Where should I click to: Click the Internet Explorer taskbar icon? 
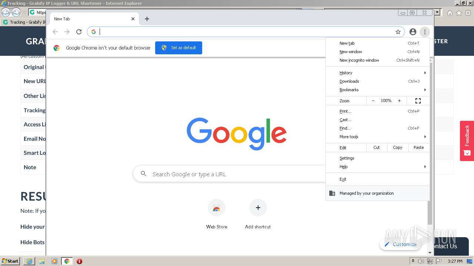click(29, 261)
